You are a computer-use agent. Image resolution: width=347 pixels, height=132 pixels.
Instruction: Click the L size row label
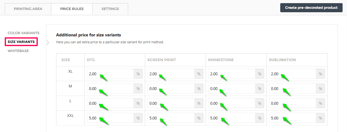coord(70,101)
